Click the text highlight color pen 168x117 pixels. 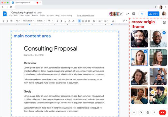(73, 21)
